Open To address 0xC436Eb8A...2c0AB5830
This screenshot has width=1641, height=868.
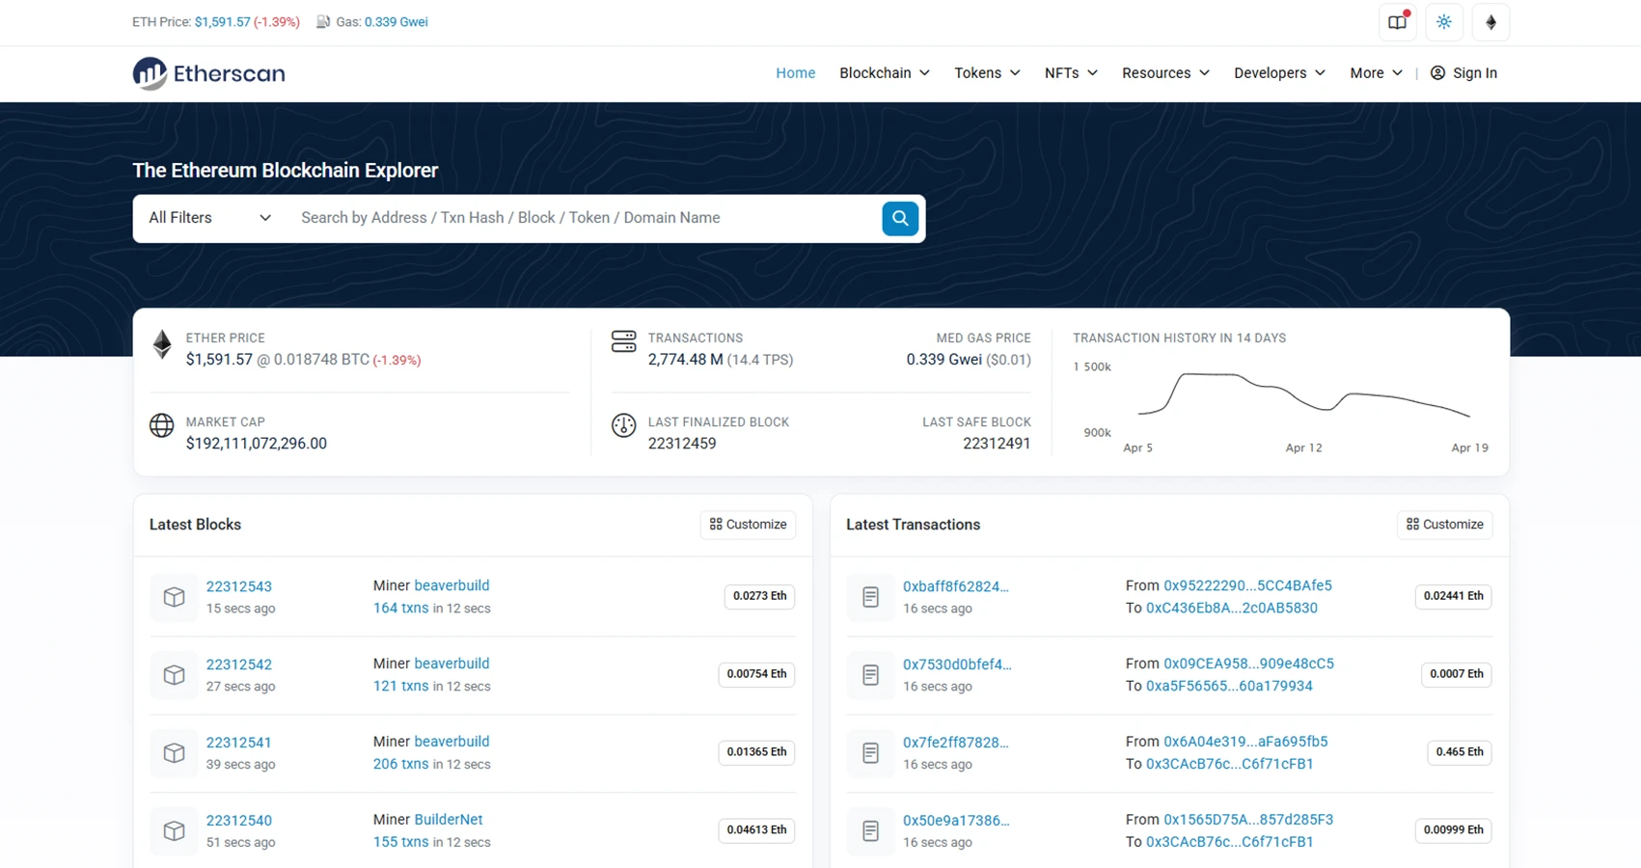pos(1232,608)
